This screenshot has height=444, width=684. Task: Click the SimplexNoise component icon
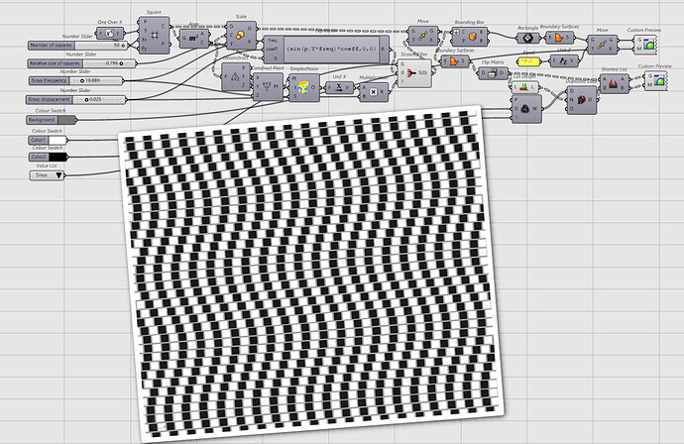pyautogui.click(x=304, y=87)
